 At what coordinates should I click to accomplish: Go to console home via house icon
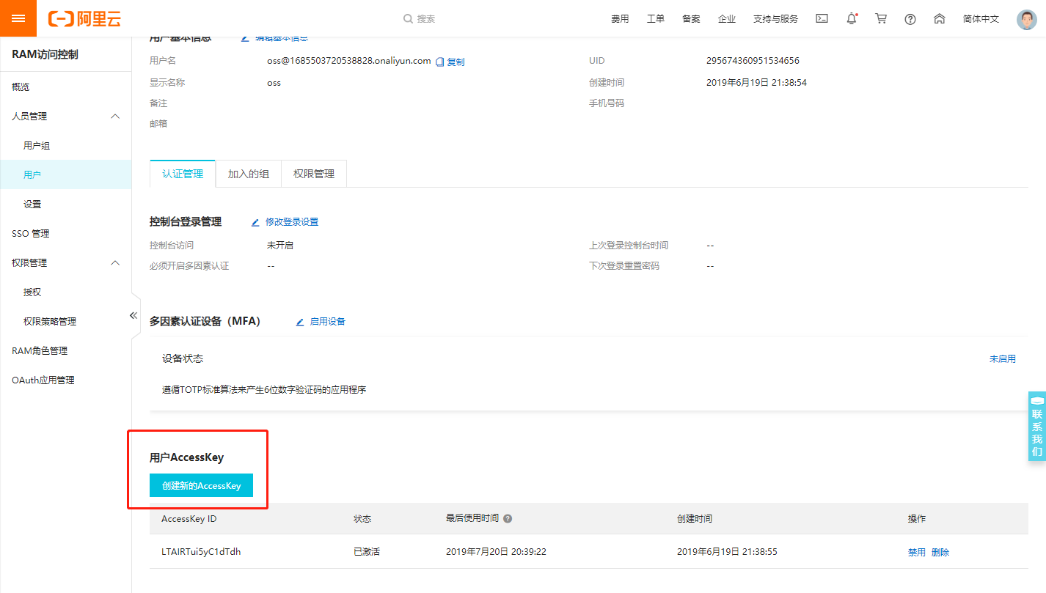[x=939, y=18]
